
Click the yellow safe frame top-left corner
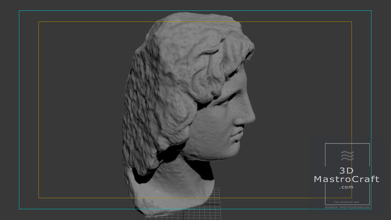(x=39, y=22)
